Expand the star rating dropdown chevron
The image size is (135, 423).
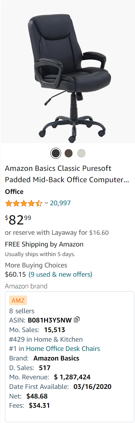(47, 203)
